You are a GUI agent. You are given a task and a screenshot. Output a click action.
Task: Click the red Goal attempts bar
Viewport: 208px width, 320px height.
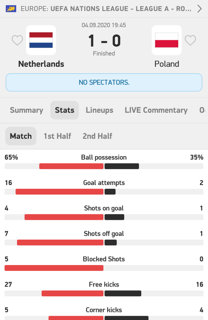pos(60,192)
